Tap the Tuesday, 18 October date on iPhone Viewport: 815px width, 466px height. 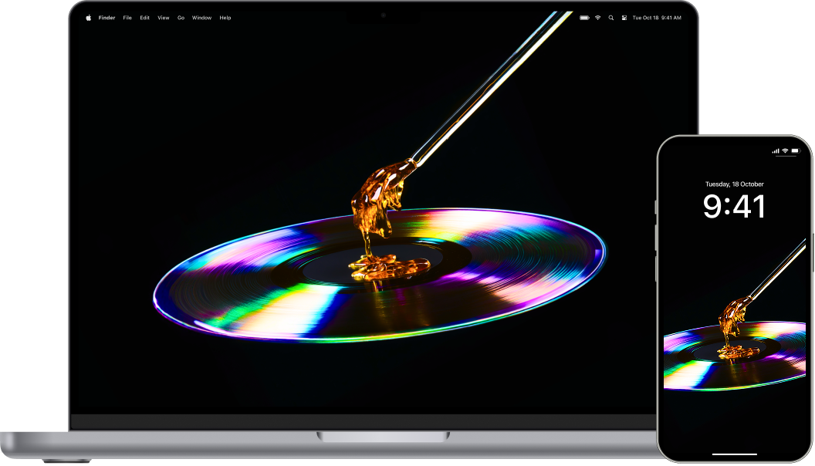click(733, 184)
